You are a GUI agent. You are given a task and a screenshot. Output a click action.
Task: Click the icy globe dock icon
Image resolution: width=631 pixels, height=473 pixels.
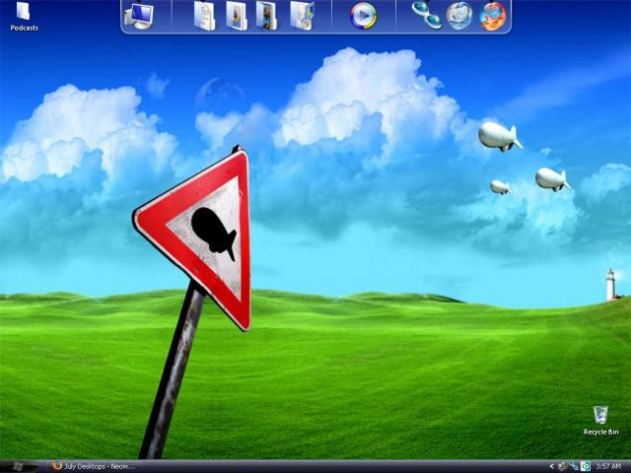[x=459, y=16]
